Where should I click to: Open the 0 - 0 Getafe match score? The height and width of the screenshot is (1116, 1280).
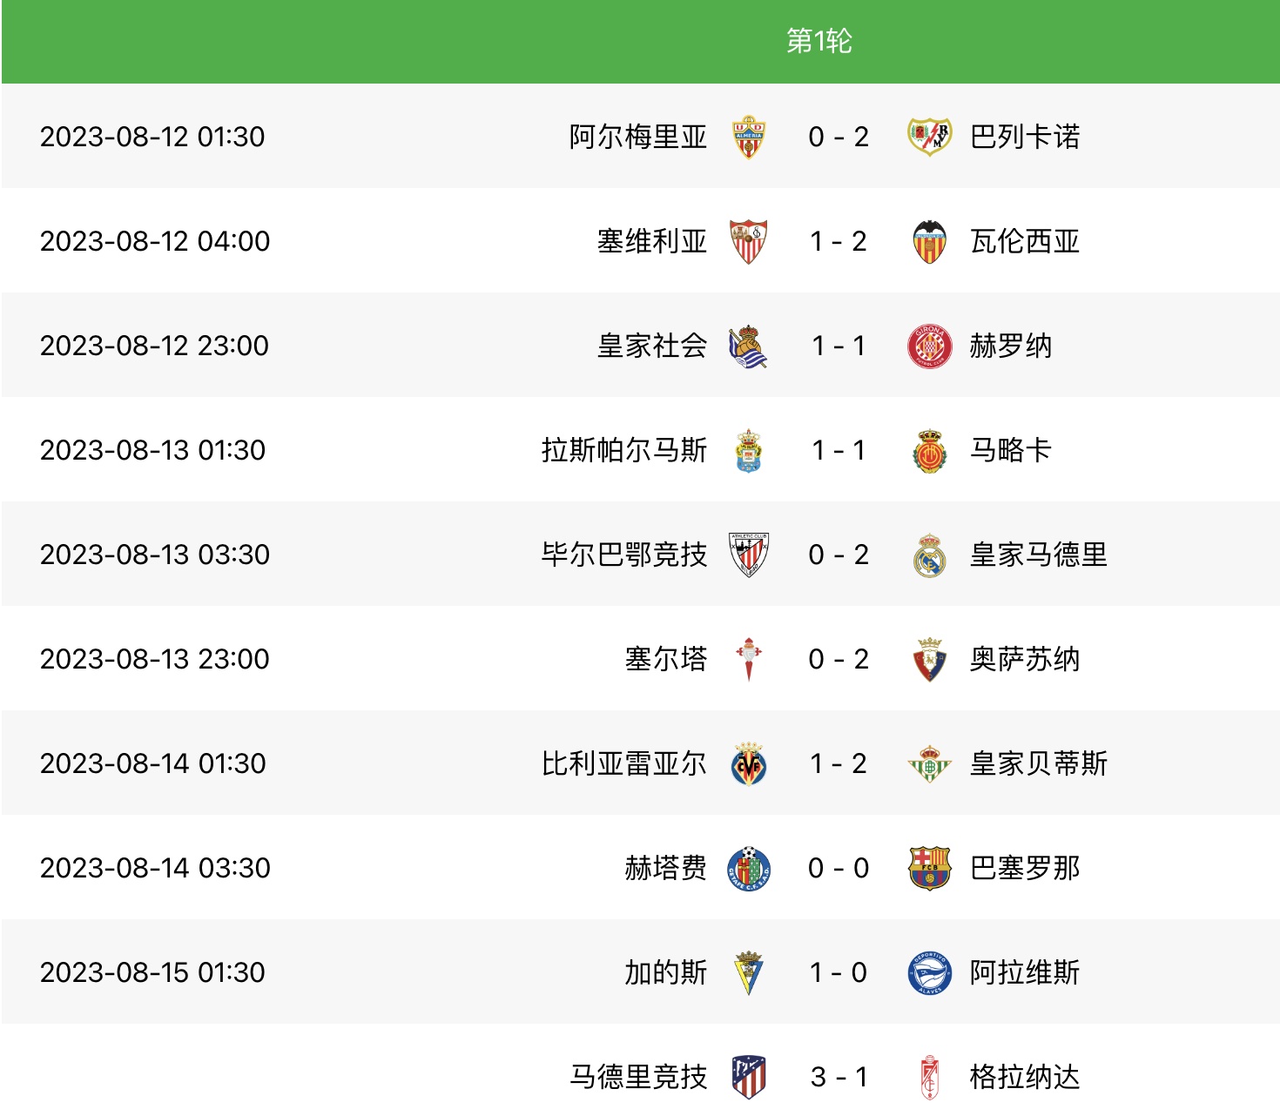(839, 868)
